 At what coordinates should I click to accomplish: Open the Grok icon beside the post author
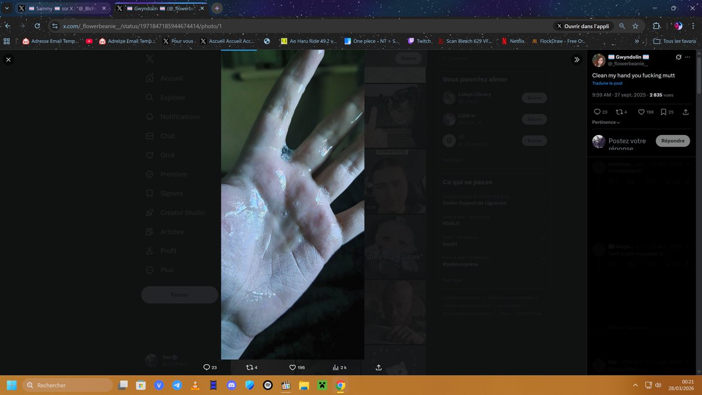coord(679,57)
